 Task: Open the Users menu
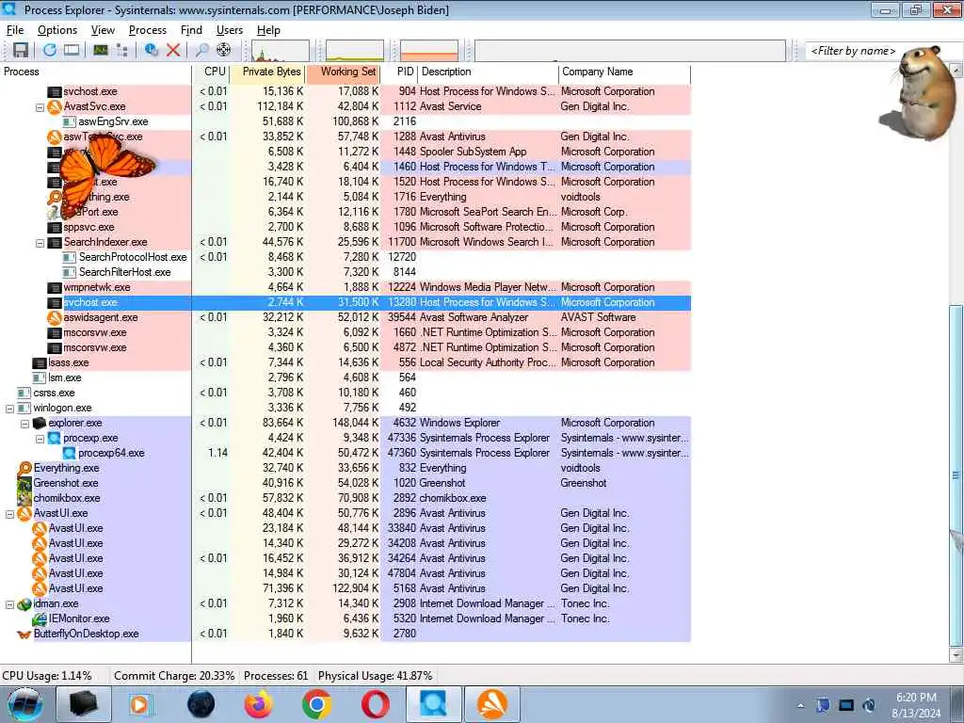(x=230, y=30)
